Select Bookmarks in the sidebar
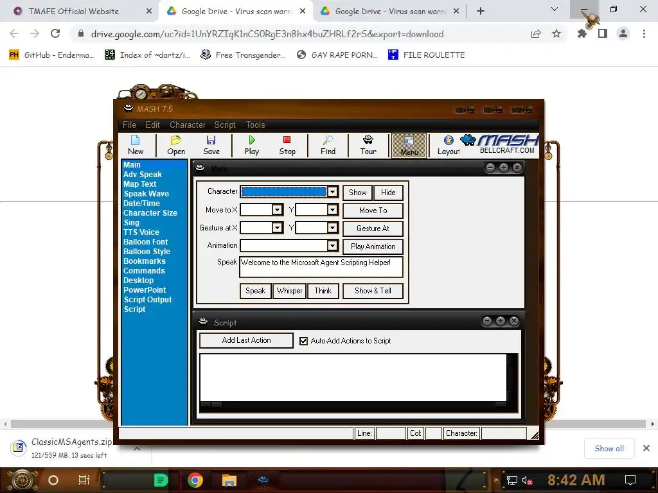658x493 pixels. (145, 261)
